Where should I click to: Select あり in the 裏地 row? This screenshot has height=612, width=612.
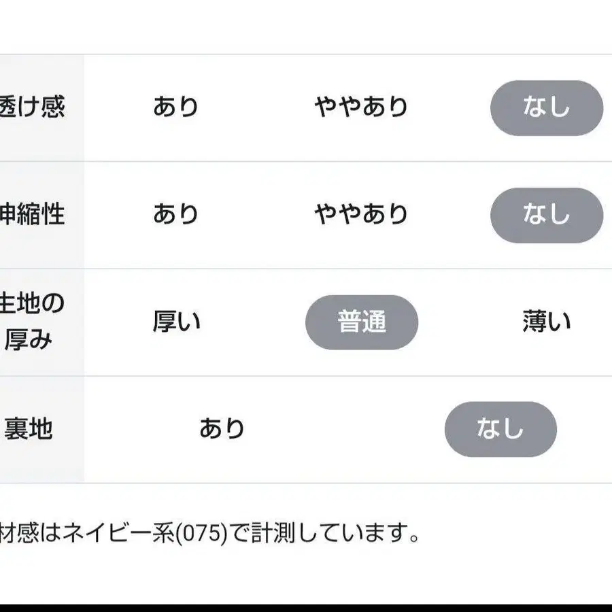coord(222,429)
